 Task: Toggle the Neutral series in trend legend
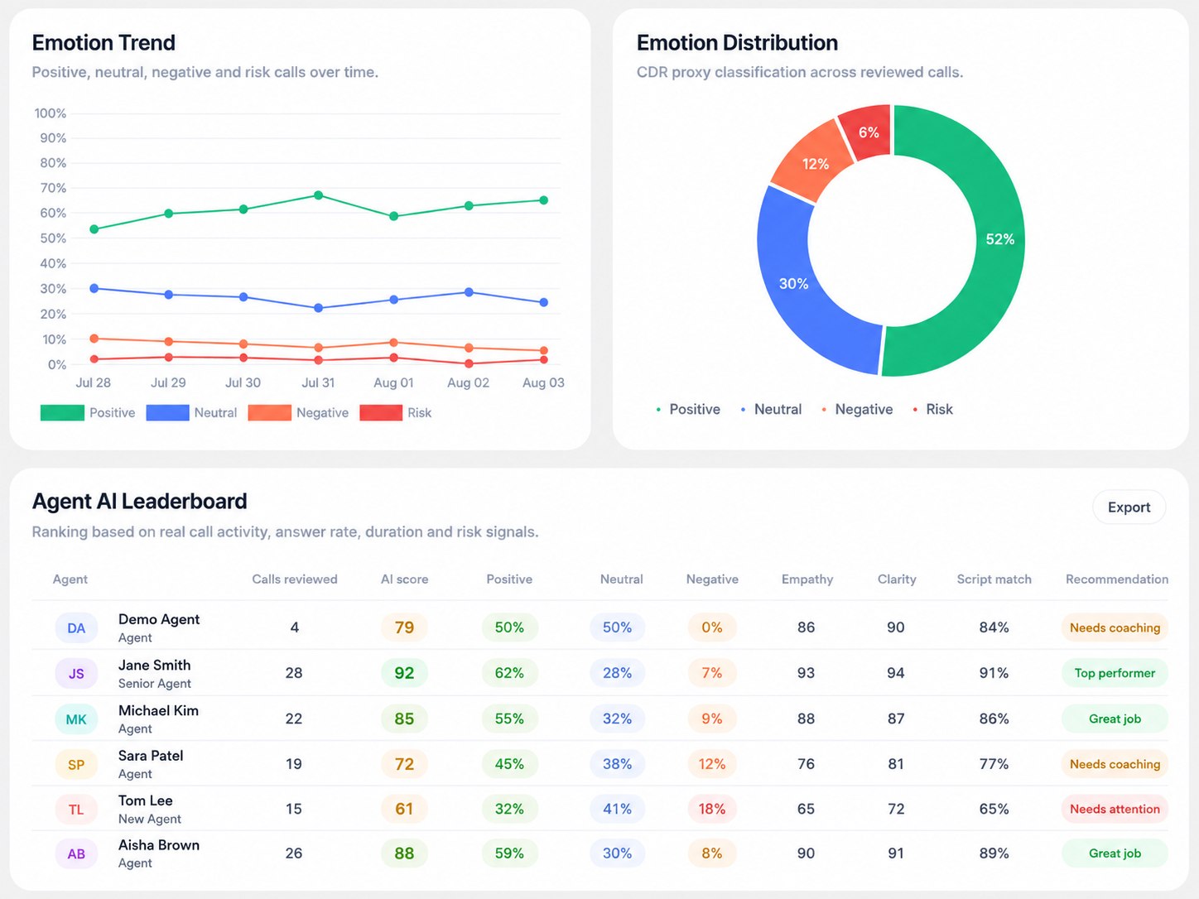coord(191,413)
